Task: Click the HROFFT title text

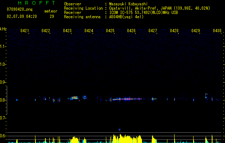Action: tap(36, 3)
